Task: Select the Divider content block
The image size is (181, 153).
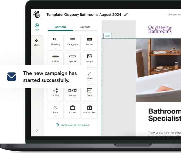Action: tap(55, 59)
